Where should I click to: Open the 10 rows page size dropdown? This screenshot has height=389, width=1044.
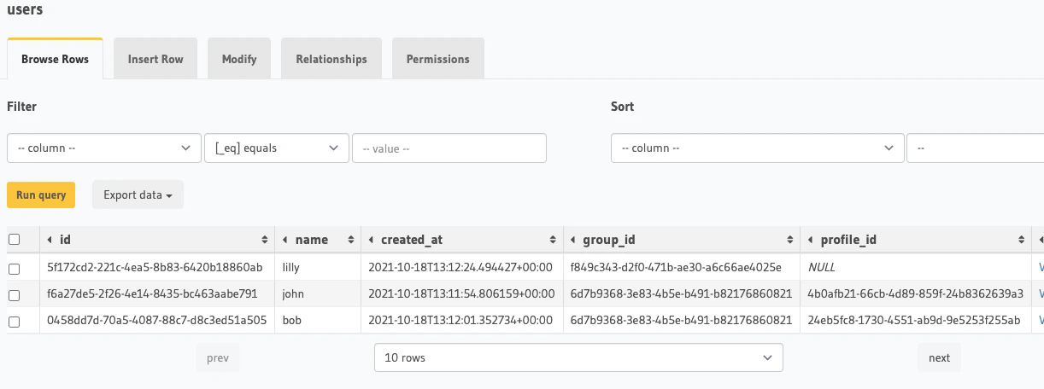pos(578,357)
